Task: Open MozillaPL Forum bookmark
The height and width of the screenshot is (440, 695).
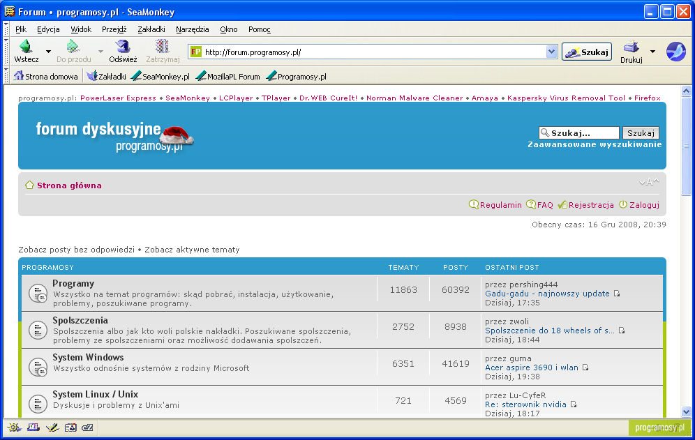Action: (x=228, y=76)
